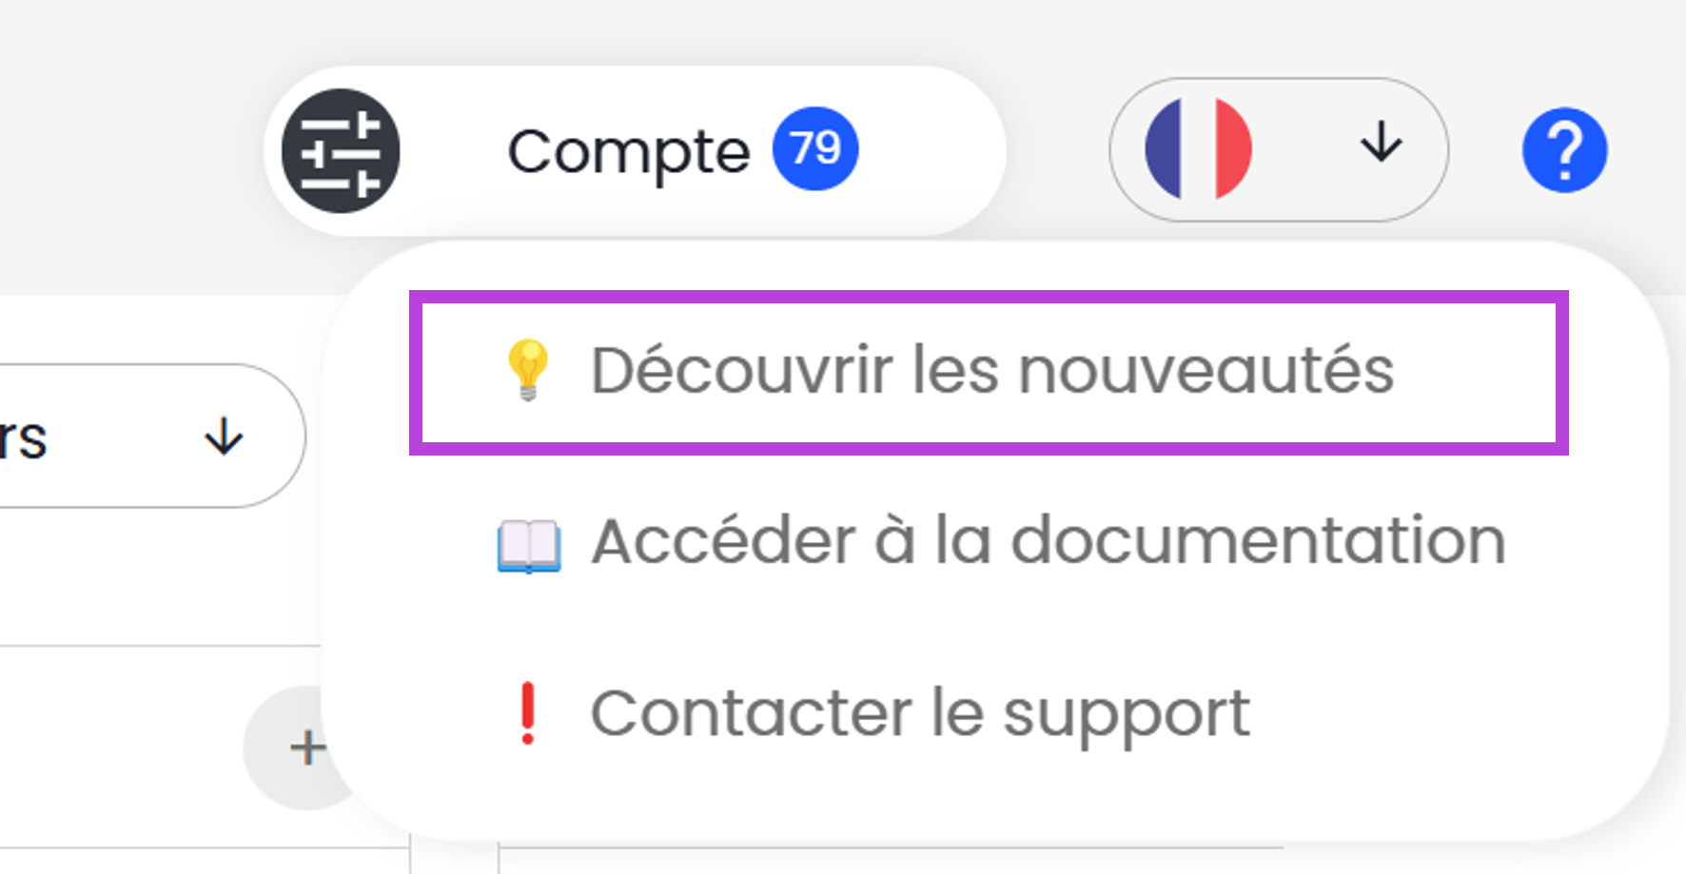
Task: Open the dropdown arrow on the left pill
Action: click(x=225, y=437)
